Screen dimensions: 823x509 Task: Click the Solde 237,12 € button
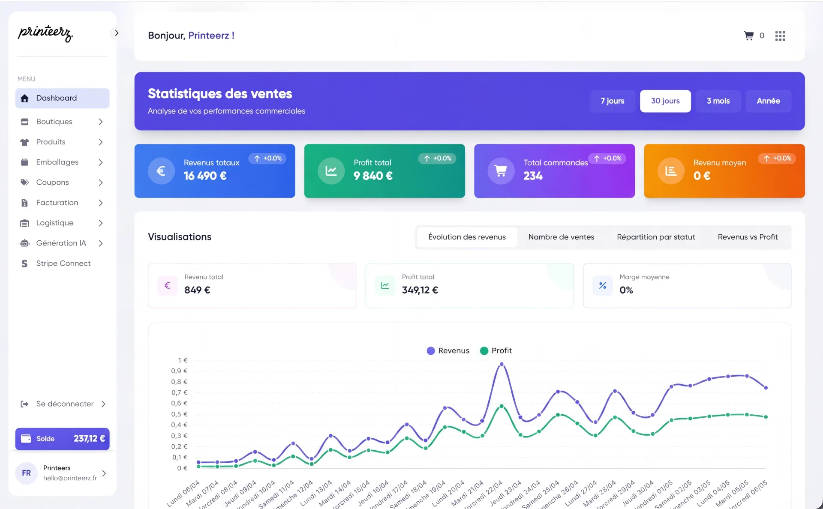coord(63,439)
